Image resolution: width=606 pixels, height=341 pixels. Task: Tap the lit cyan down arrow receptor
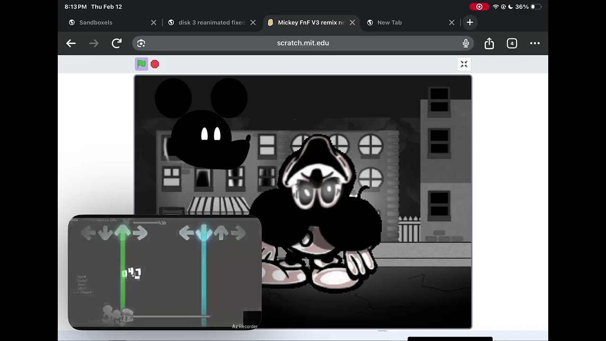click(204, 232)
